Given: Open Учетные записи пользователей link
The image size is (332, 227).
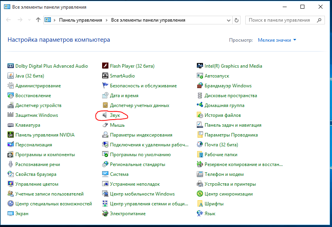Looking at the screenshot, I should pyautogui.click(x=50, y=194).
